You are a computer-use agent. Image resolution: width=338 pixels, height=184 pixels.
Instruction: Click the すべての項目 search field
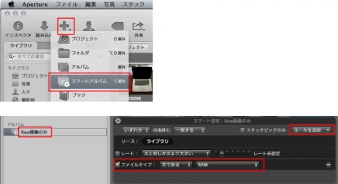pyautogui.click(x=30, y=57)
